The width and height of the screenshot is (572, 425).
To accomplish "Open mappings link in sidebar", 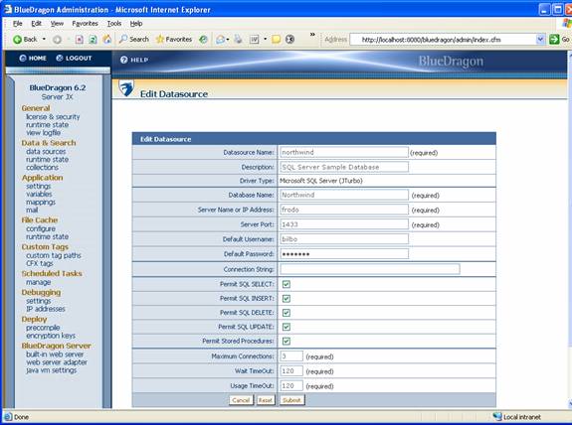I will click(x=41, y=202).
